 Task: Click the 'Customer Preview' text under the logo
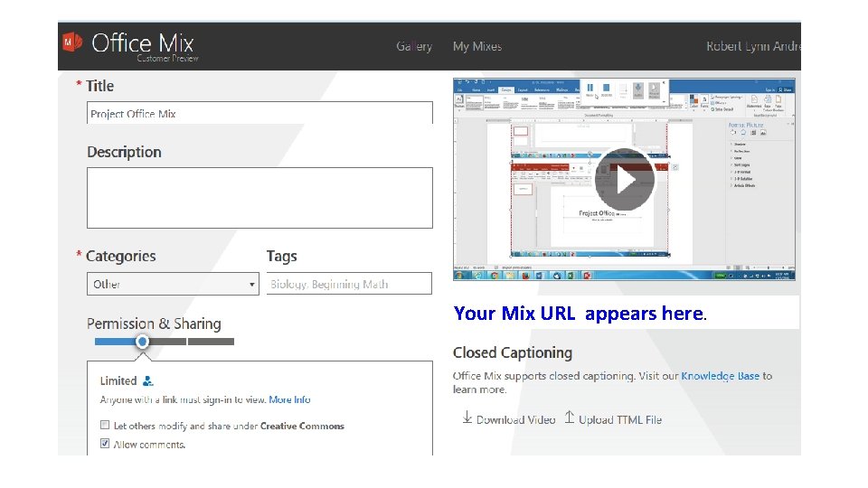tap(168, 58)
